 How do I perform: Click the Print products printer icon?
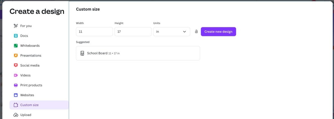pos(16,85)
